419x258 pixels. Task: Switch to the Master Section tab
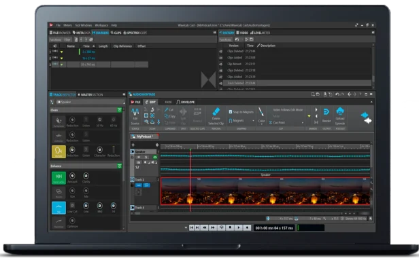click(90, 95)
